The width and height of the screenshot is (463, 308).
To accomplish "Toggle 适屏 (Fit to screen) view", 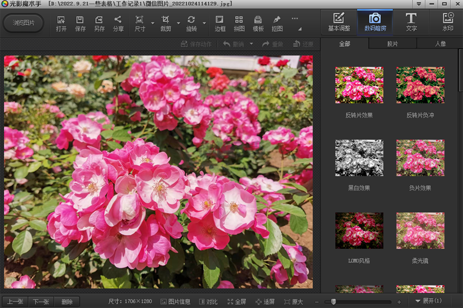I will coord(264,302).
